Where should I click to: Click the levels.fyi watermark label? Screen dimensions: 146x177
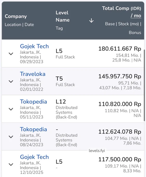click(97, 151)
